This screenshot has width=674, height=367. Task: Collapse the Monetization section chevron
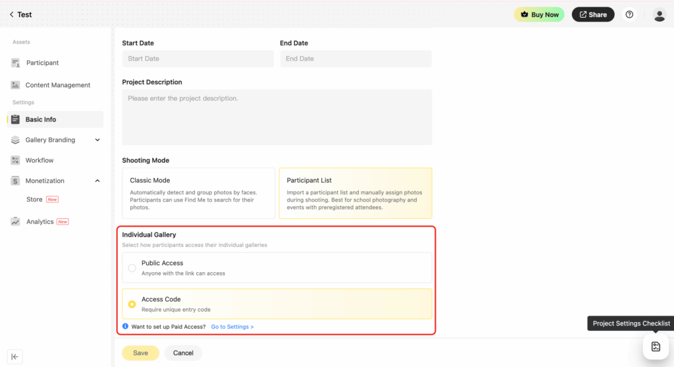click(97, 181)
